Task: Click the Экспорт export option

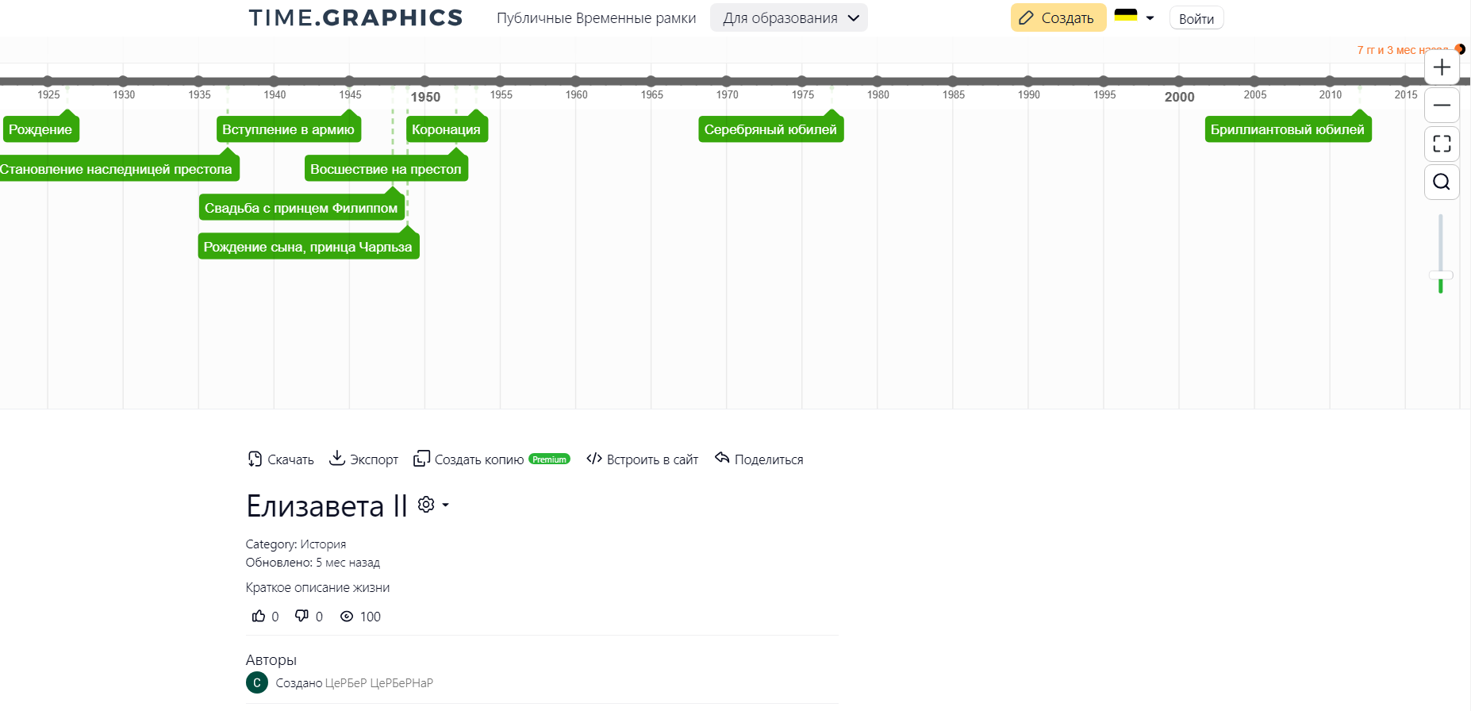Action: click(x=364, y=459)
